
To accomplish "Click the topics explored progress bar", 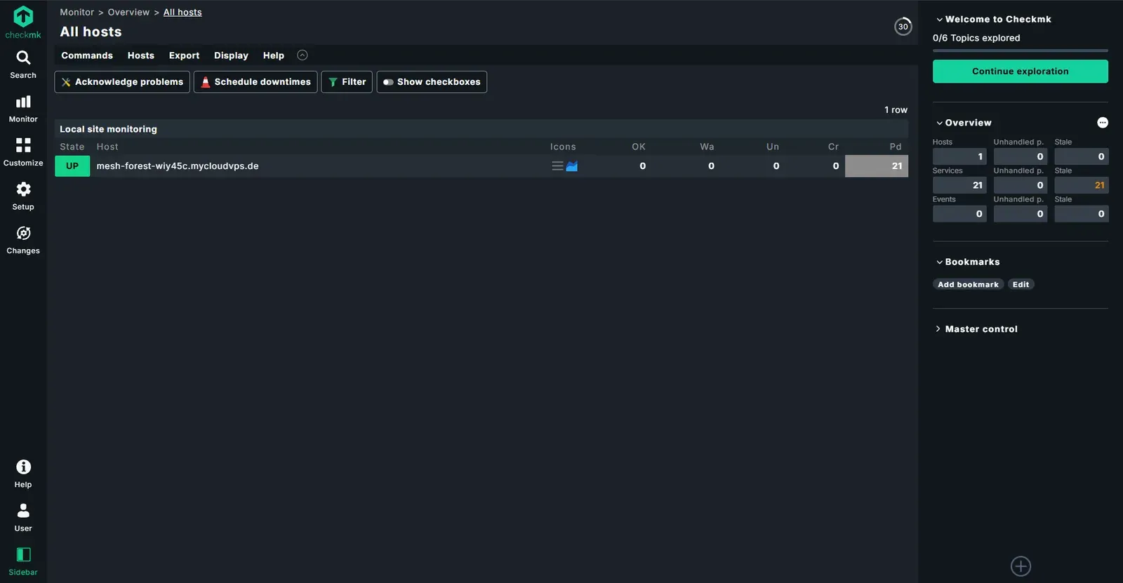I will 1021,51.
